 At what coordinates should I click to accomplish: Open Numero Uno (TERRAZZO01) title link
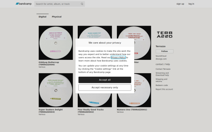[132, 109]
